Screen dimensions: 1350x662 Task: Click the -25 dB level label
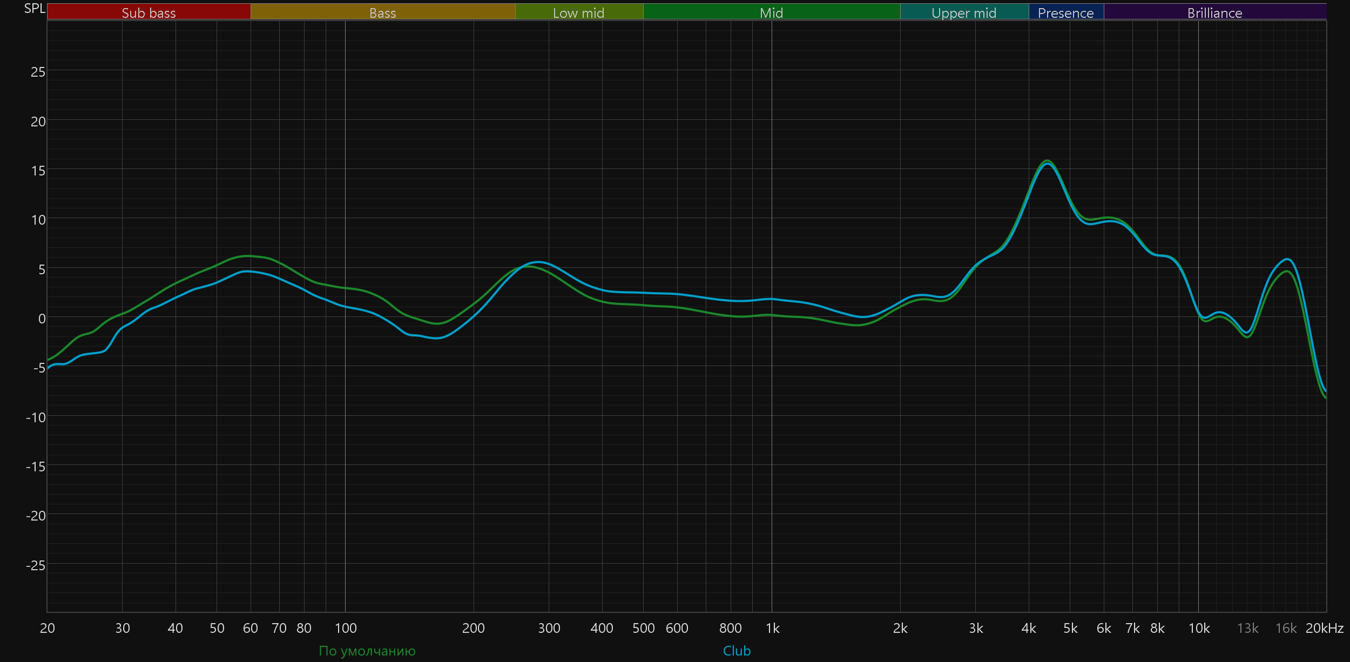click(36, 565)
